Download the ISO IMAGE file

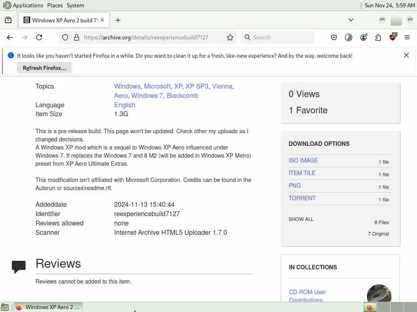303,160
